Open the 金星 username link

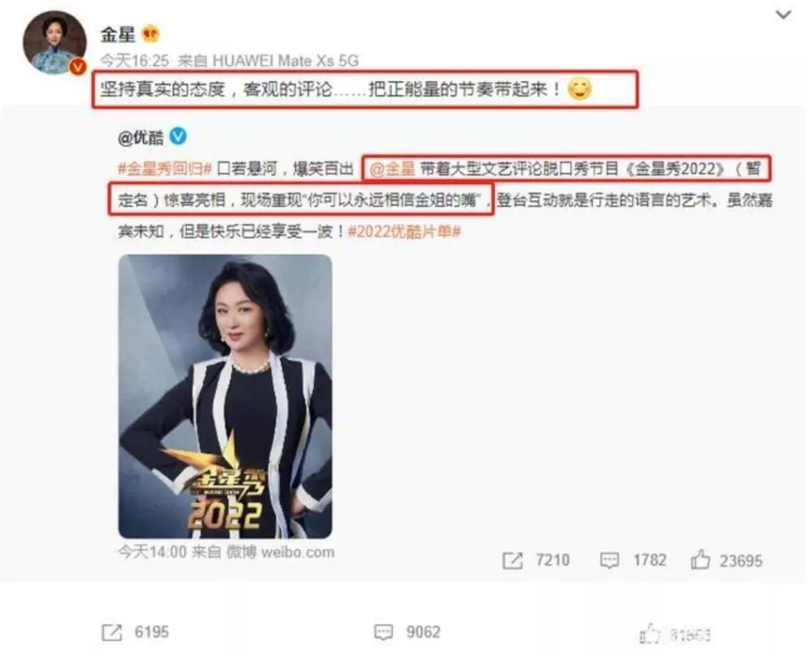tap(118, 34)
